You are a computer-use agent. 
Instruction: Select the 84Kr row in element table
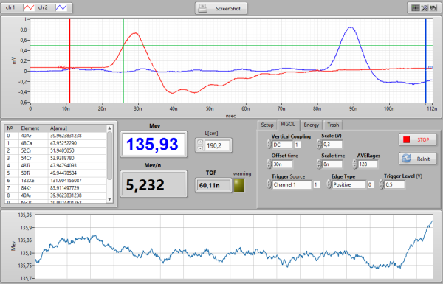[x=55, y=188]
